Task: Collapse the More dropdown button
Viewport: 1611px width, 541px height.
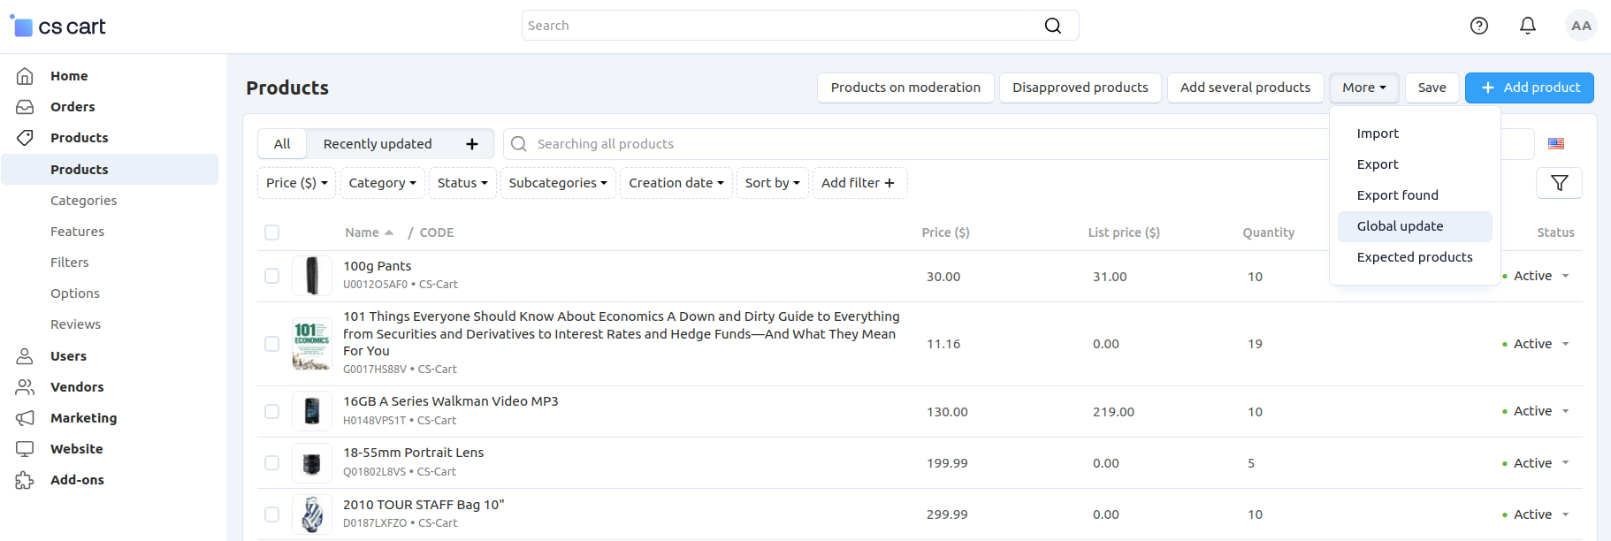Action: coord(1364,88)
